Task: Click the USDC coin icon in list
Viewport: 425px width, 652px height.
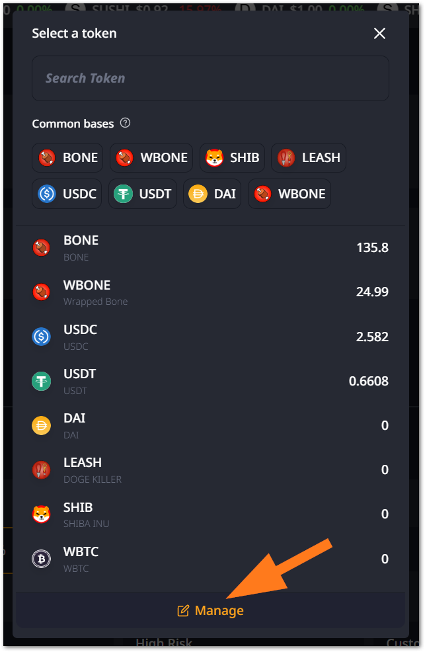Action: 42,337
